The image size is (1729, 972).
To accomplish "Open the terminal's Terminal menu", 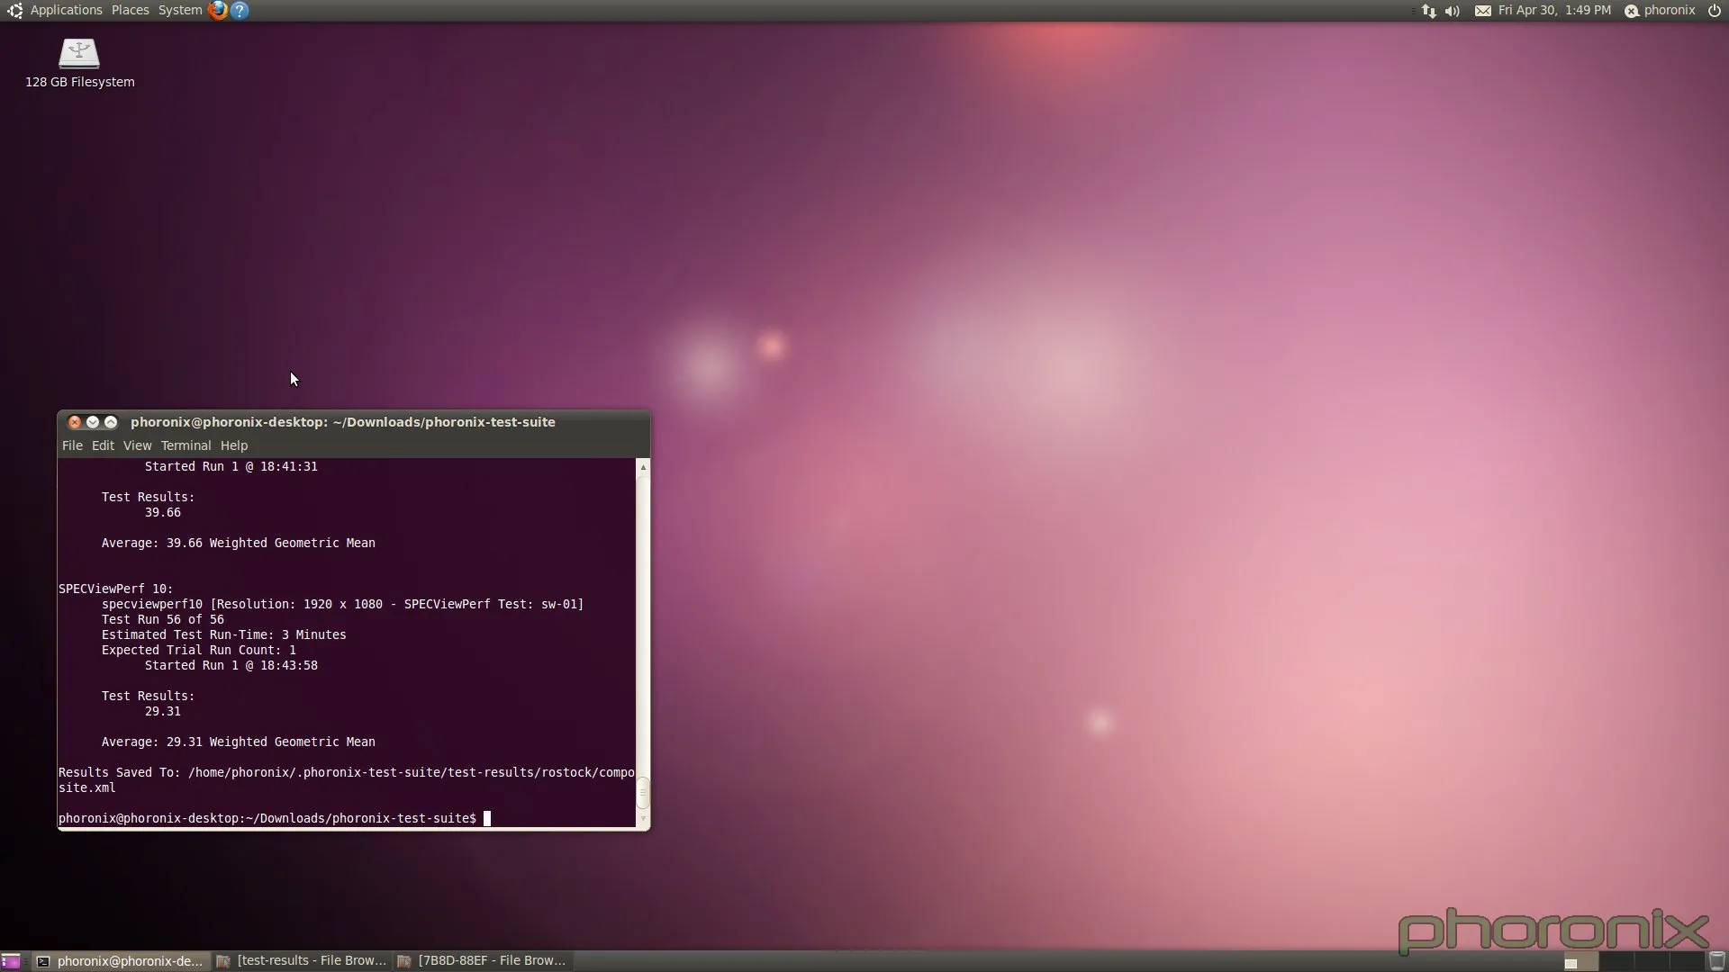I will tap(186, 445).
